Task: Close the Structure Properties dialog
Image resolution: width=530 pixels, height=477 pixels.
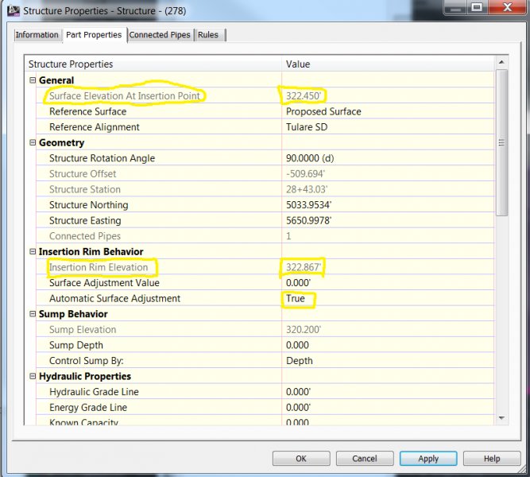Action: pos(507,8)
